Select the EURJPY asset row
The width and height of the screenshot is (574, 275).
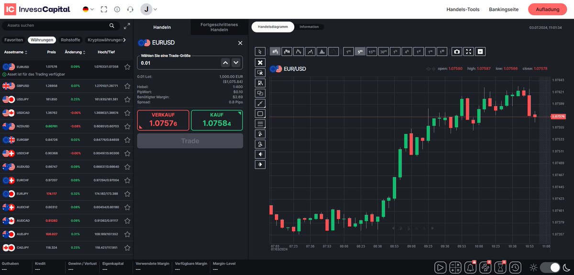[66, 194]
